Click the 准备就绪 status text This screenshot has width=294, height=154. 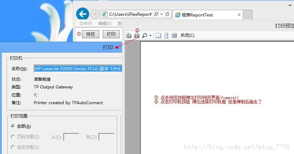pyautogui.click(x=42, y=79)
